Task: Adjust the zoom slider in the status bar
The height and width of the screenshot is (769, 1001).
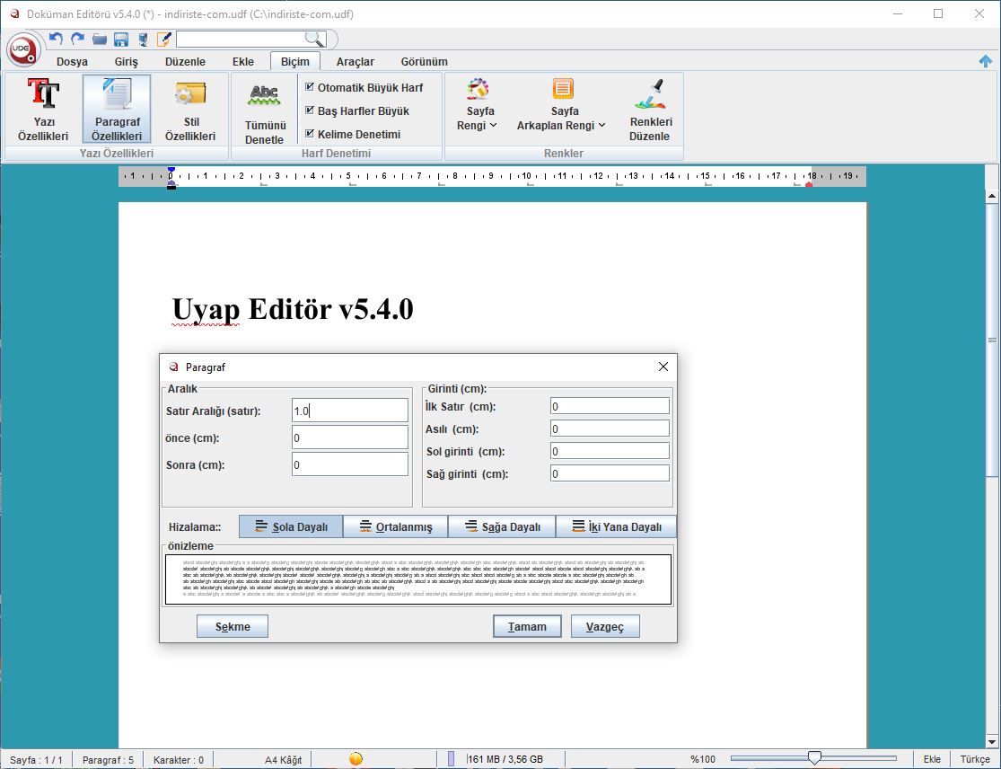Action: (x=814, y=758)
